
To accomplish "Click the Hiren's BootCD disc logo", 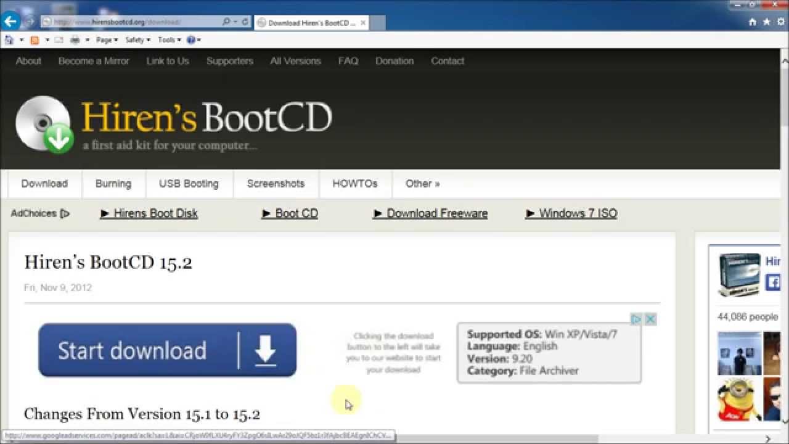I will pos(44,124).
